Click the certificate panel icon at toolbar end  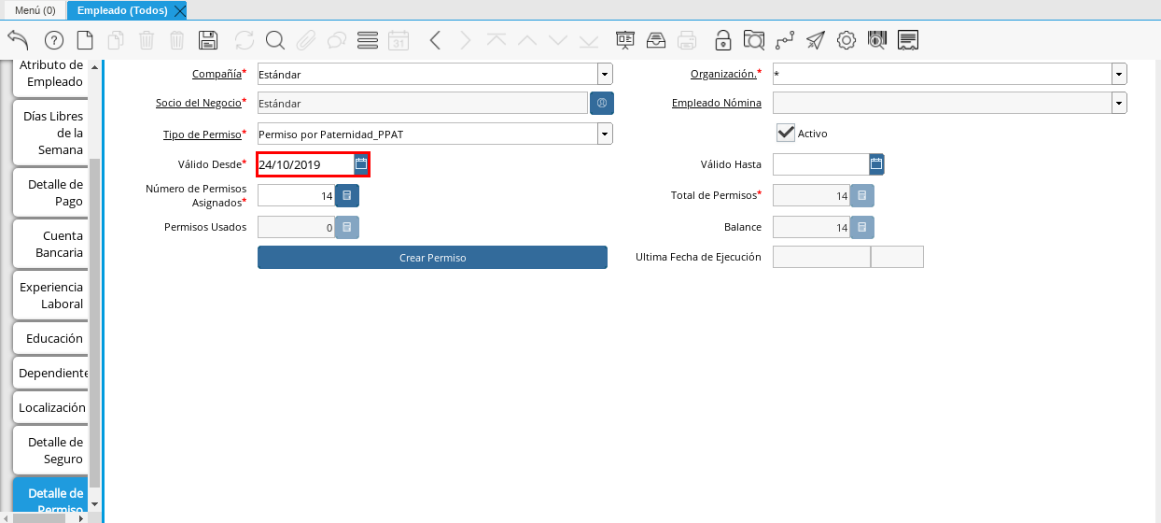click(908, 40)
